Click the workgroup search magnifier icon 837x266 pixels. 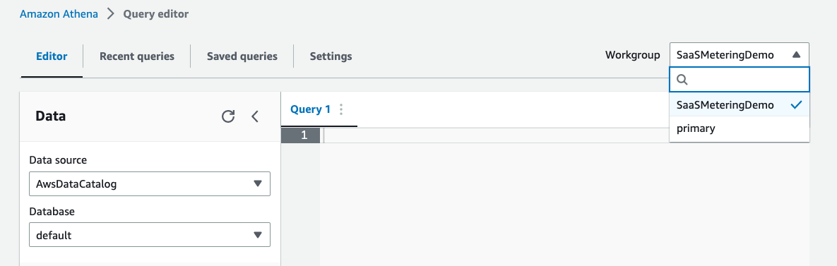(682, 80)
